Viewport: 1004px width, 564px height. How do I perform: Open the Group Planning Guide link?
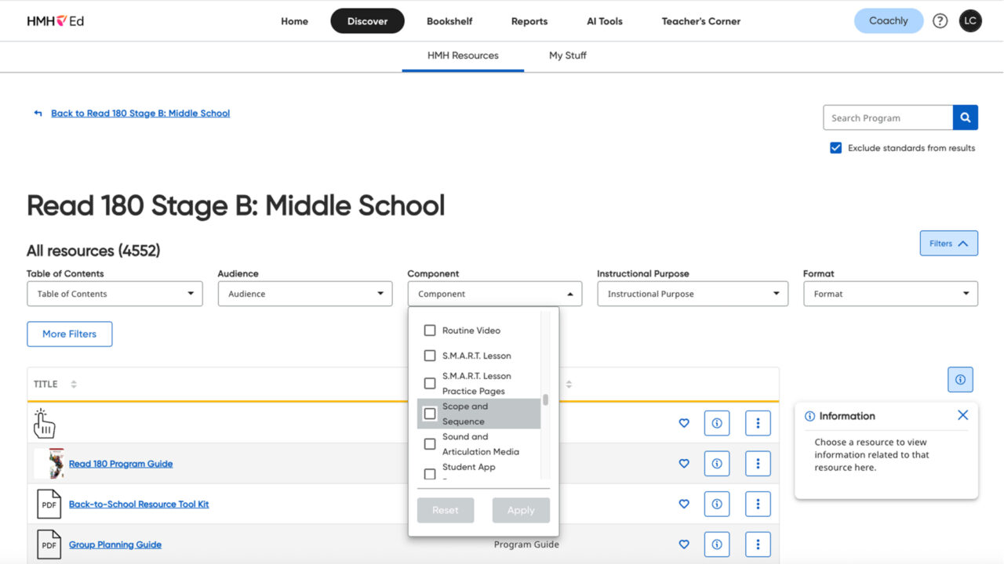(x=115, y=544)
